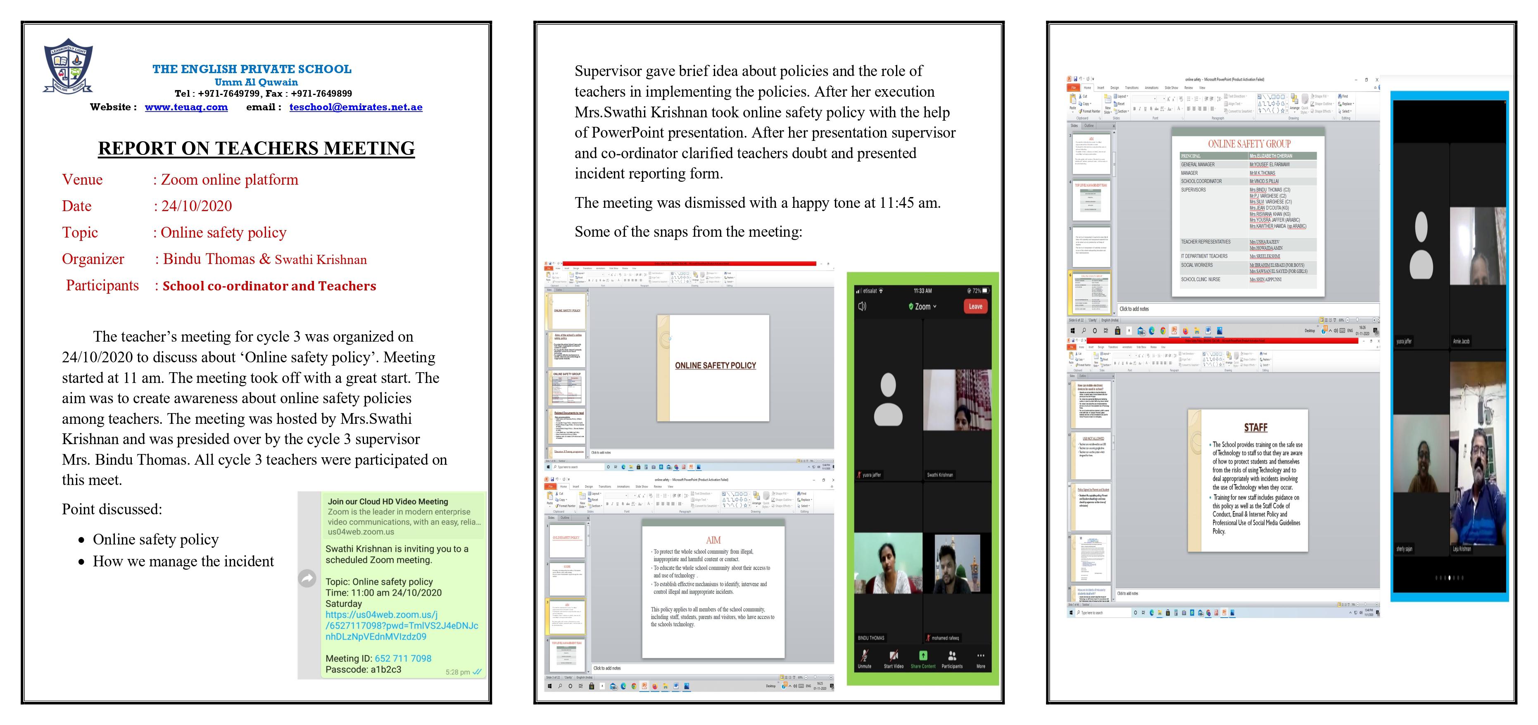Click the forward arrow beside the chat message
Viewport: 1538px width, 725px height.
pyautogui.click(x=307, y=578)
